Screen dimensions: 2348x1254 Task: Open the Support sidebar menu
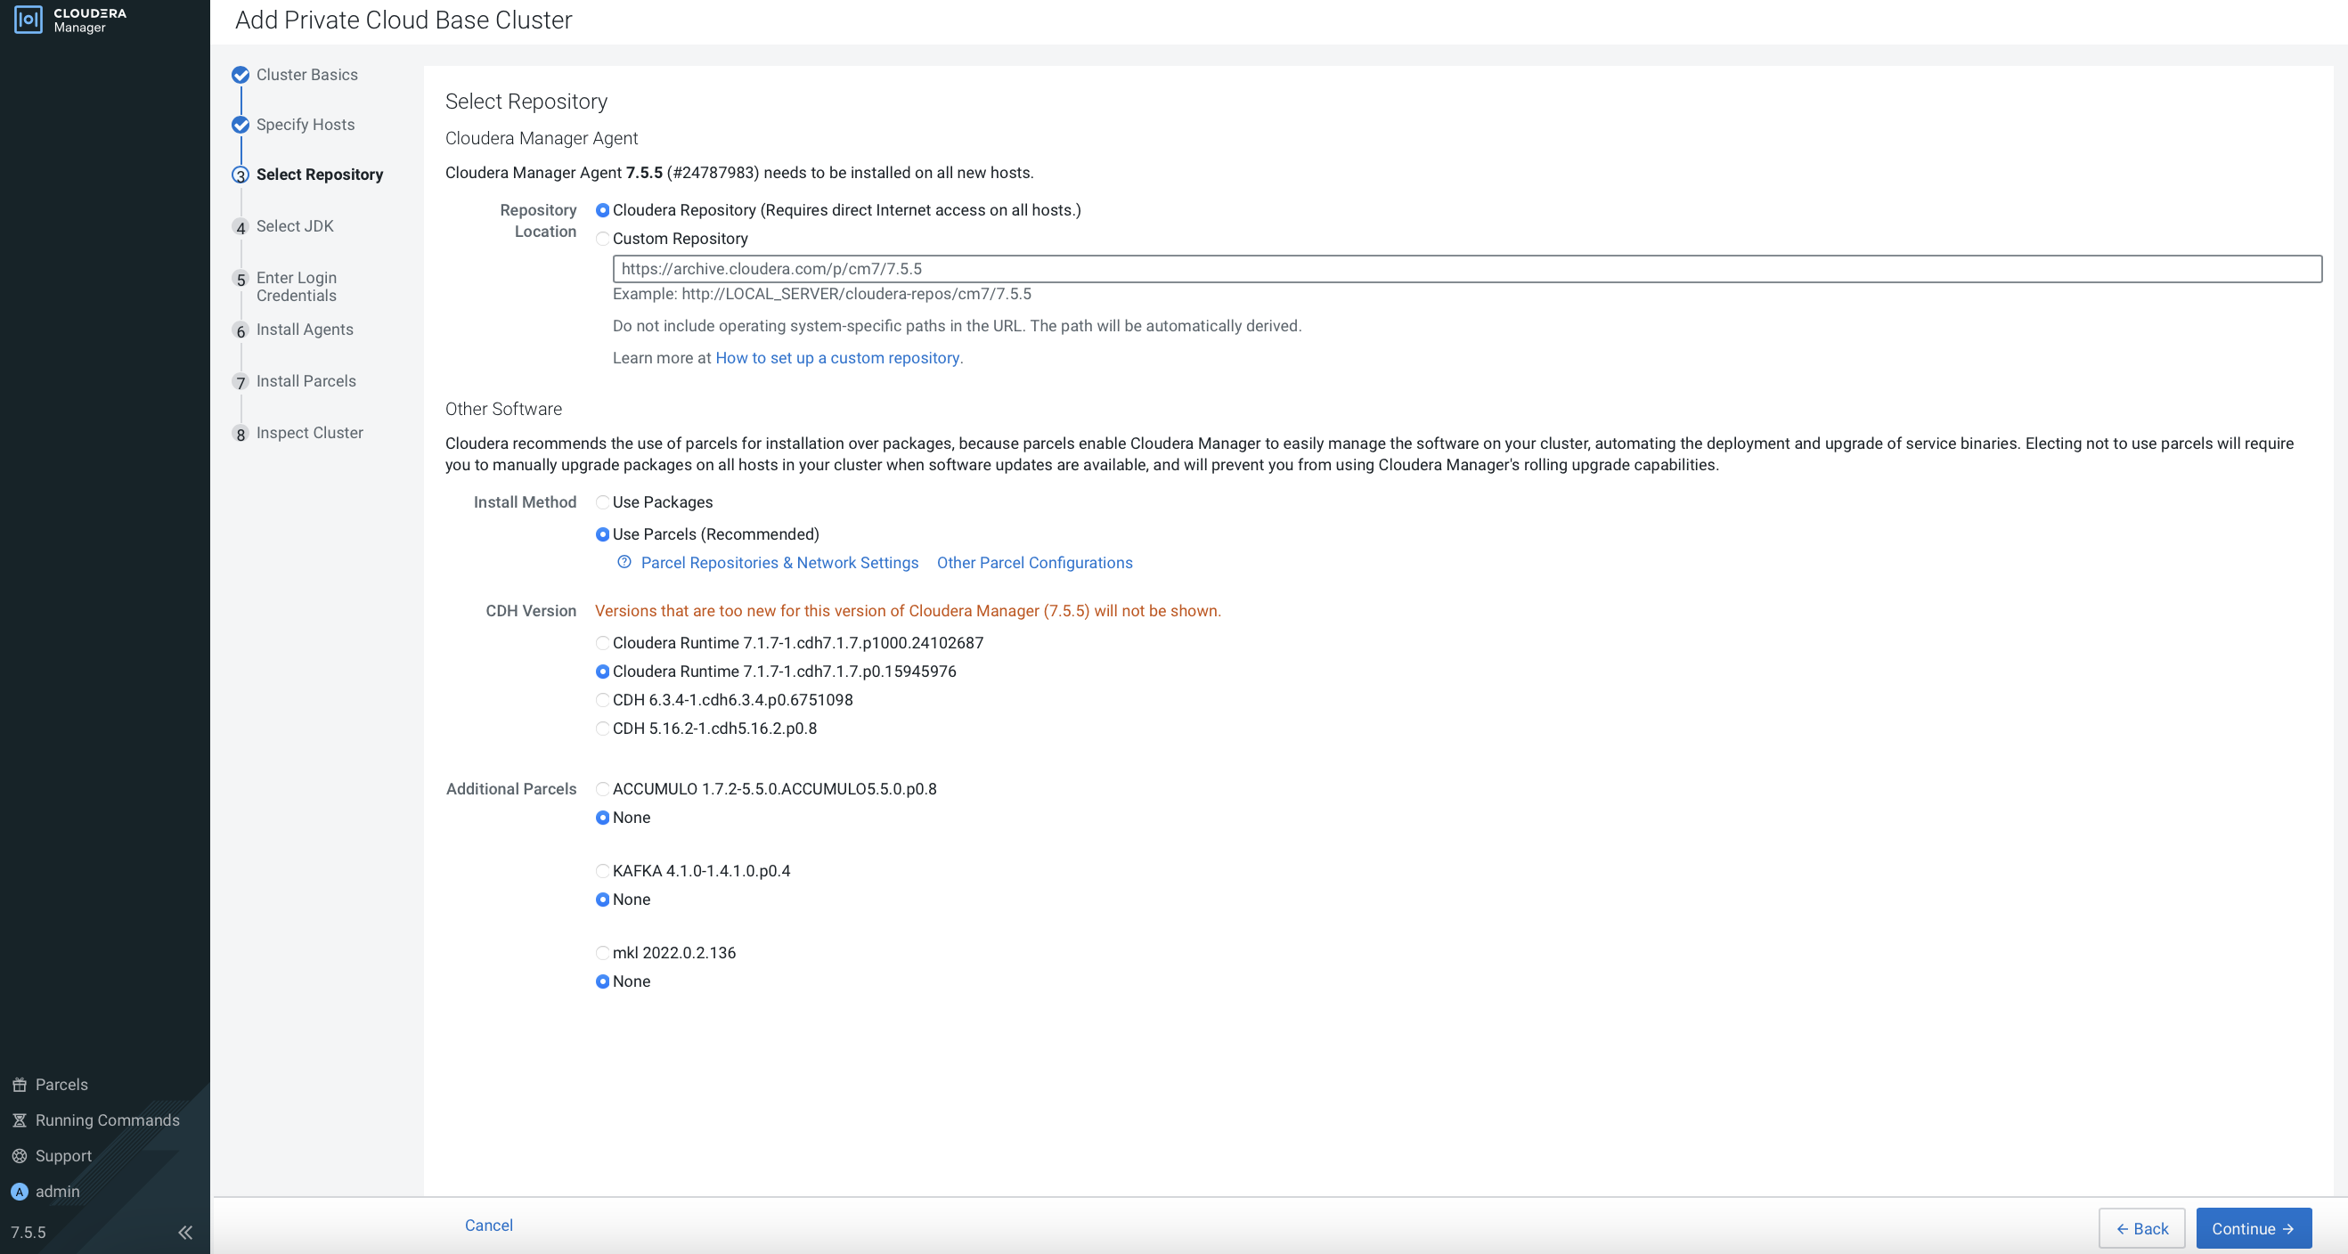pyautogui.click(x=63, y=1155)
